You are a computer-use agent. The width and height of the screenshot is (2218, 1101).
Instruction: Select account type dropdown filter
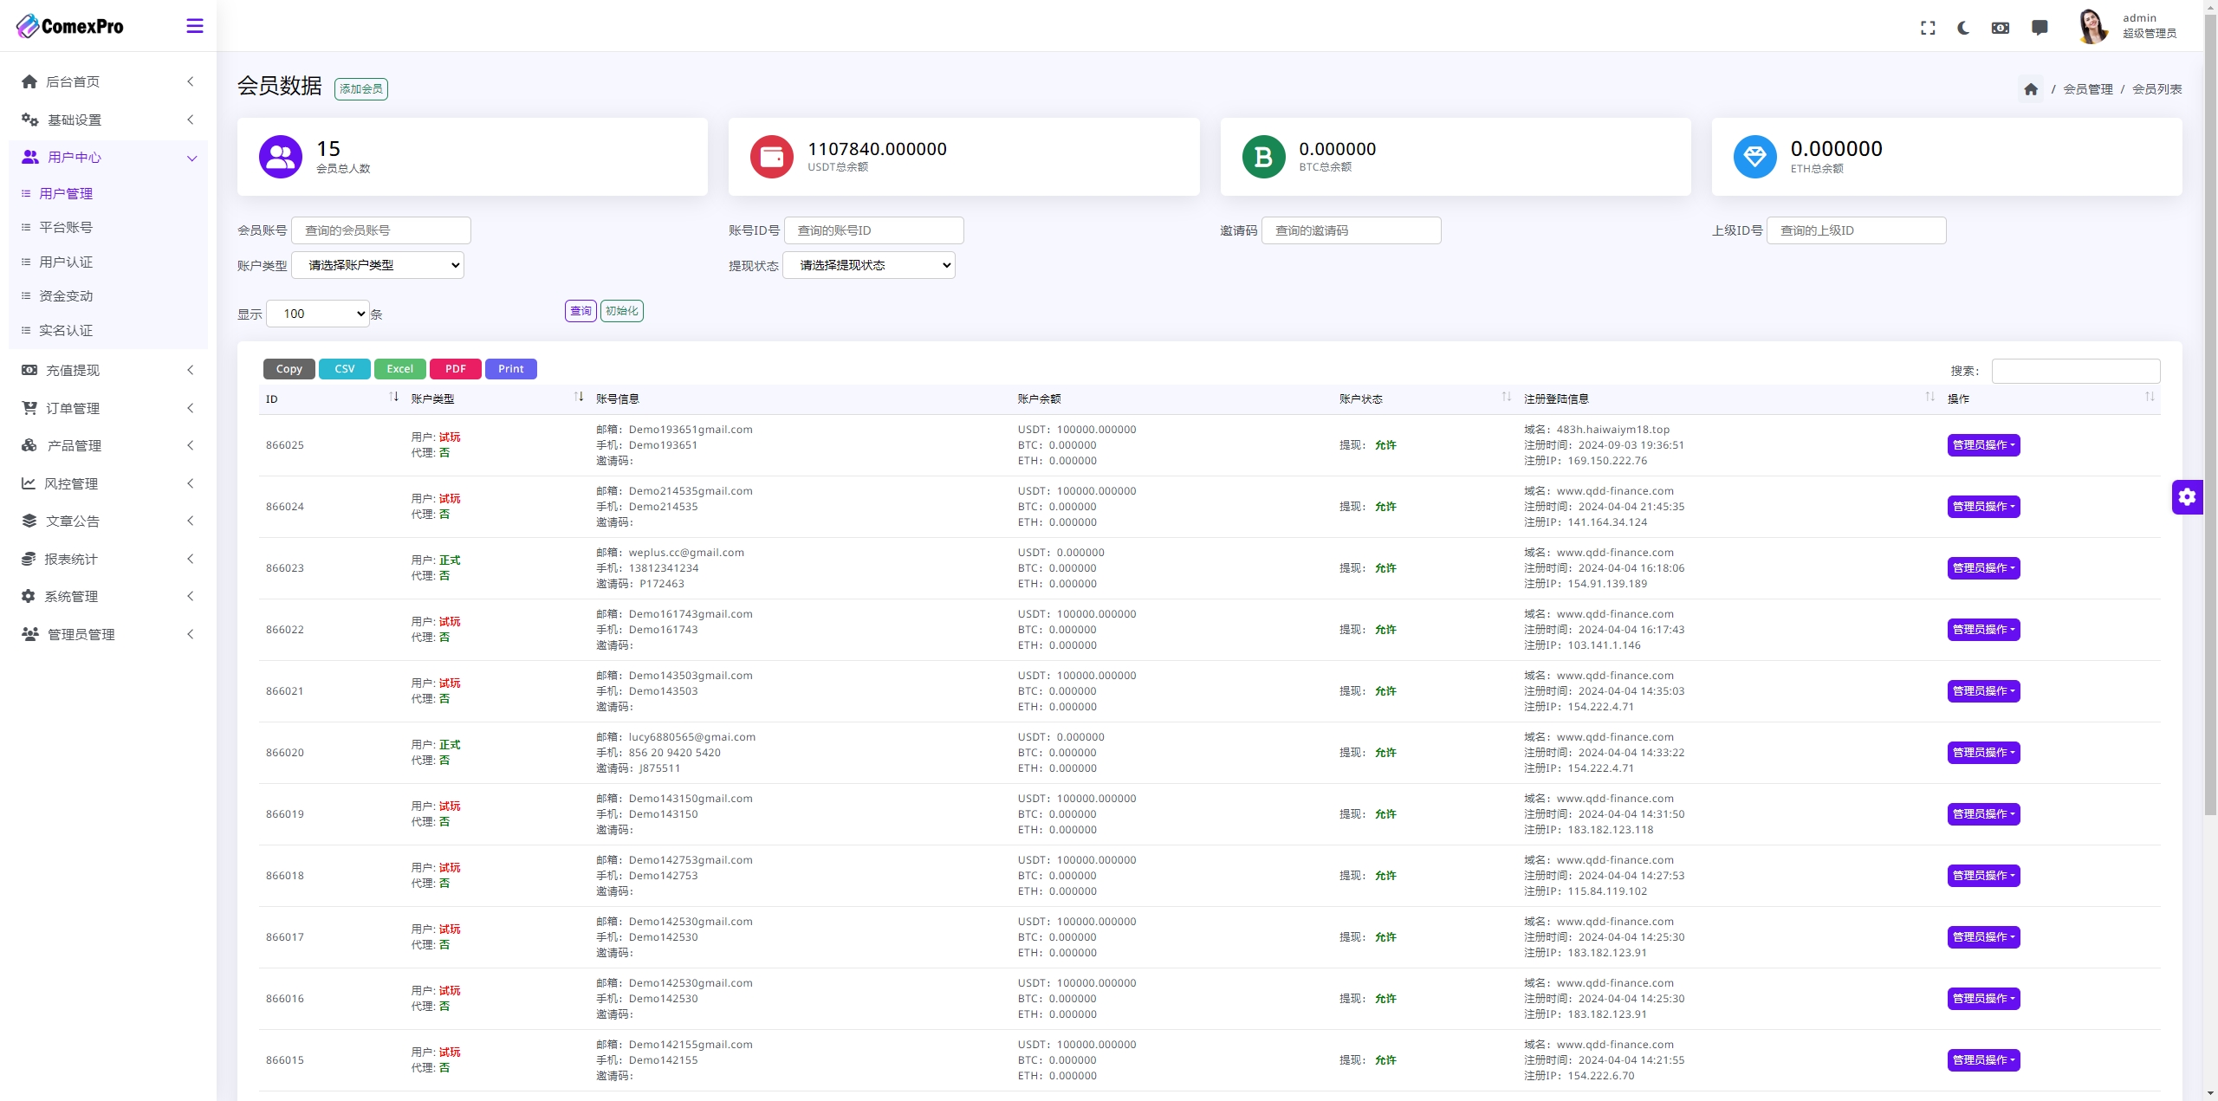coord(382,264)
